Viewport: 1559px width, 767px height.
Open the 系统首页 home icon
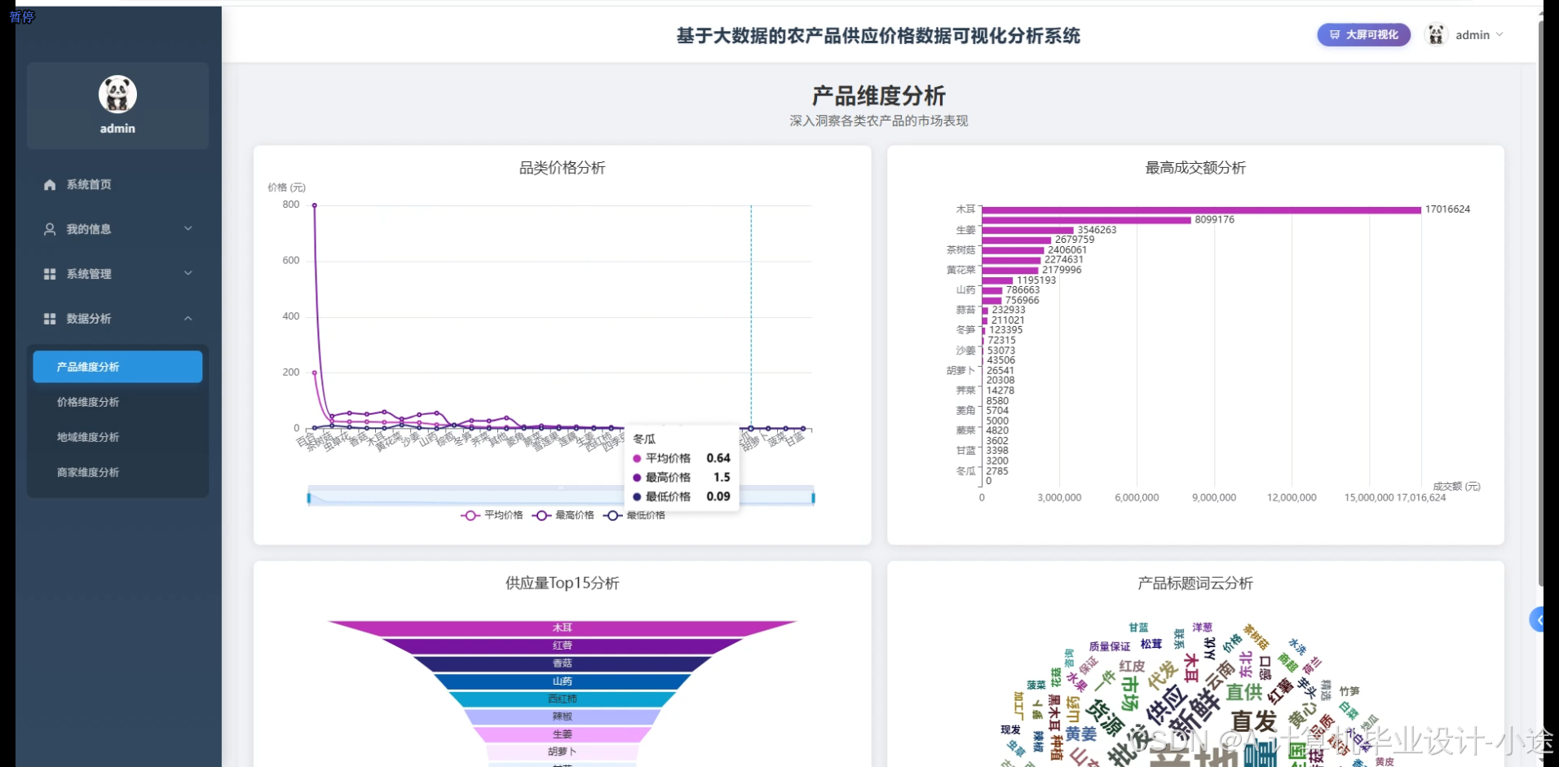point(50,185)
